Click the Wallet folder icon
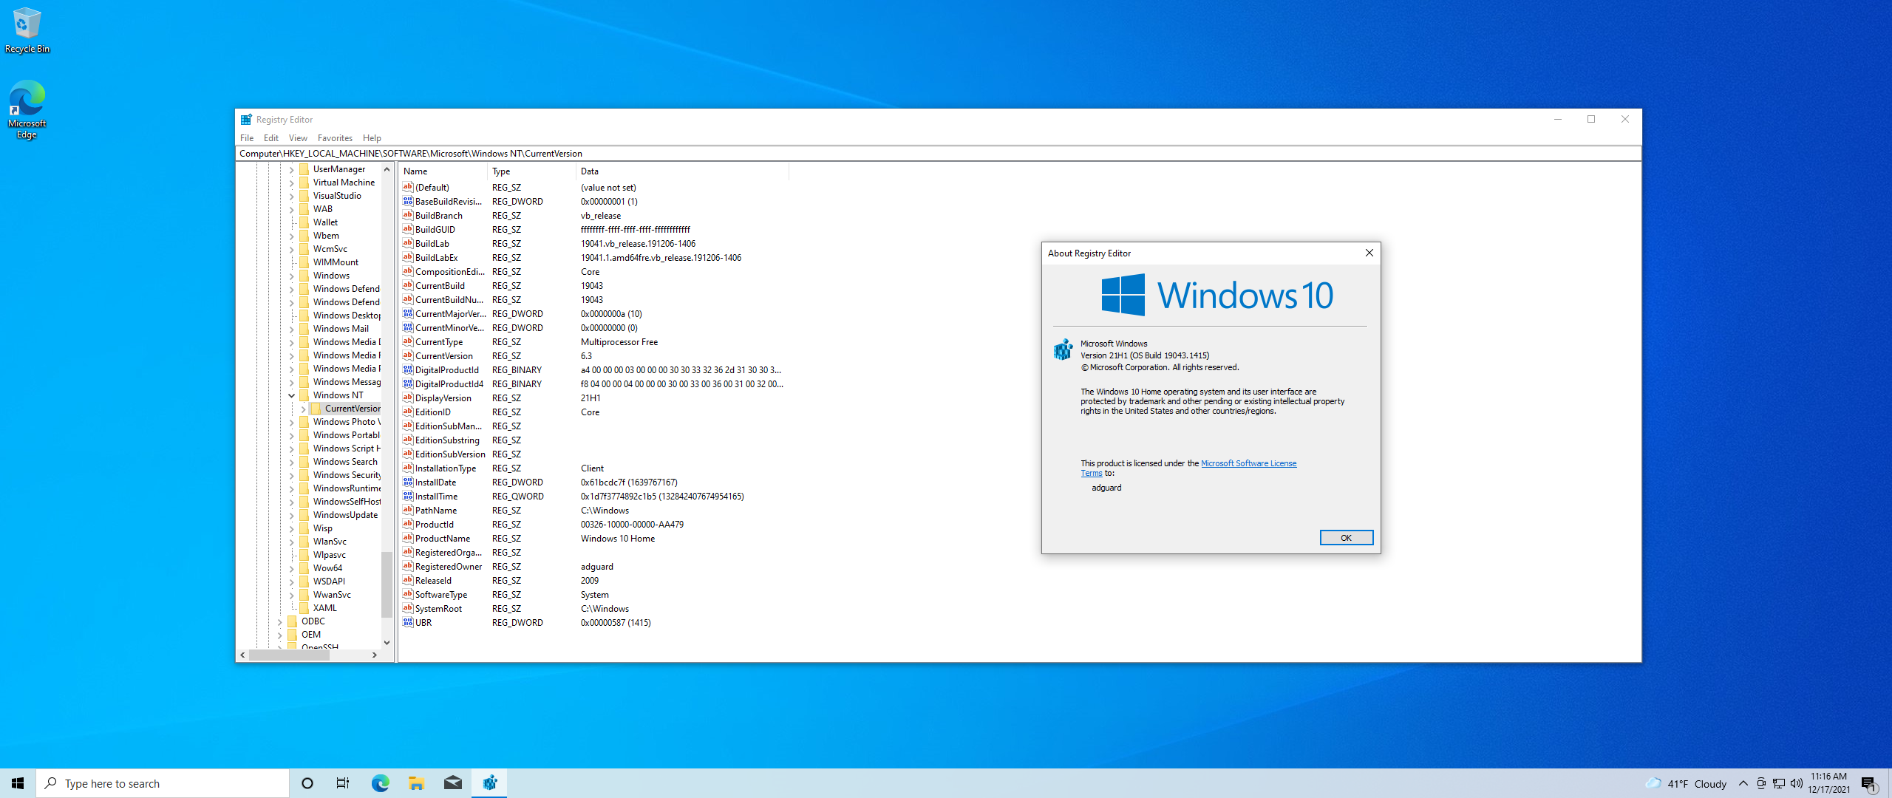The image size is (1892, 798). pyautogui.click(x=304, y=222)
